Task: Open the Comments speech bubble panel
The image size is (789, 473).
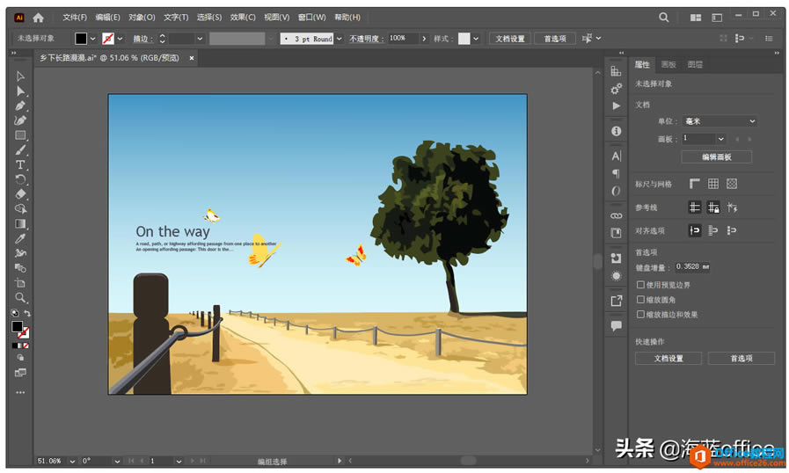Action: [x=616, y=325]
